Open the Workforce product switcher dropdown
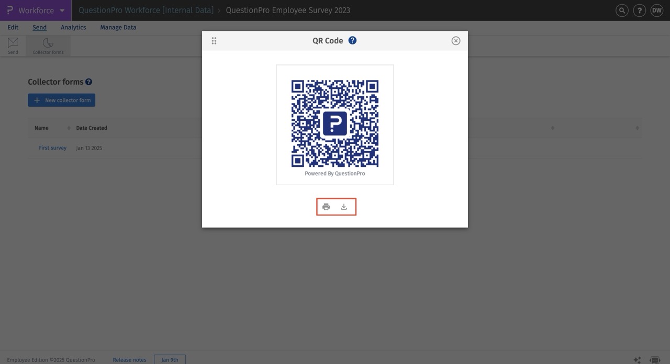The height and width of the screenshot is (364, 670). point(62,10)
